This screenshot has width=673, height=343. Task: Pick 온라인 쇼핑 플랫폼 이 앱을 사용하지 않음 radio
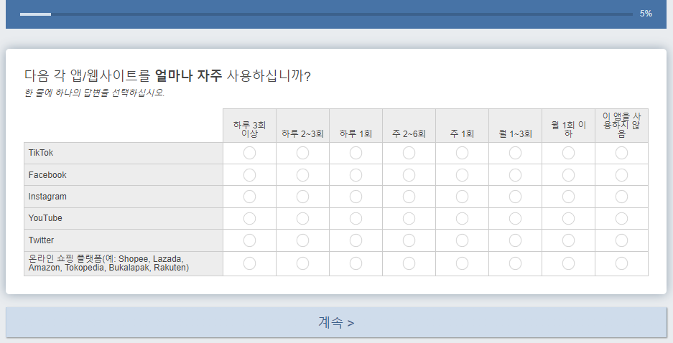(622, 263)
